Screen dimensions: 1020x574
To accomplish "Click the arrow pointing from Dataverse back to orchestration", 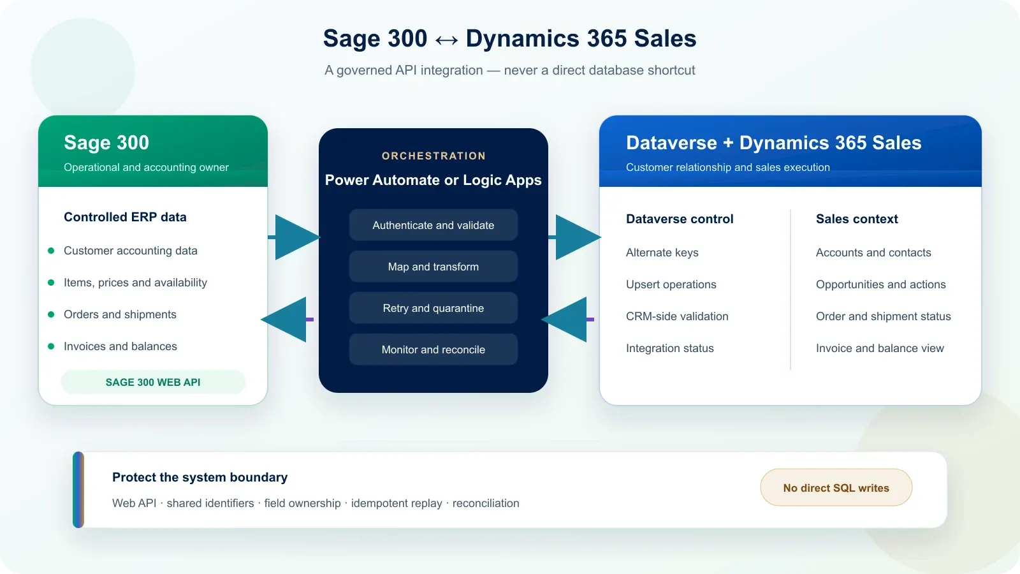I will coord(568,320).
